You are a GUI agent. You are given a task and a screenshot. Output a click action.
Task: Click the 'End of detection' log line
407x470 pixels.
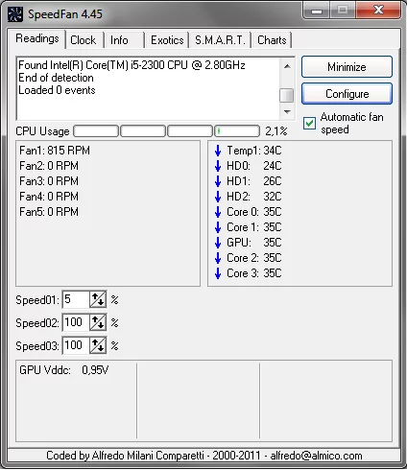pyautogui.click(x=56, y=78)
